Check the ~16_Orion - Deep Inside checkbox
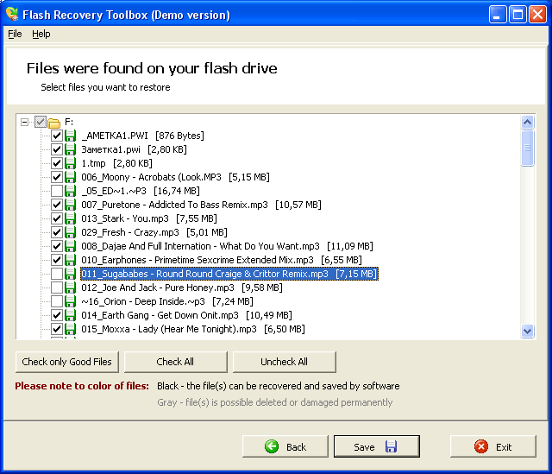The image size is (552, 474). point(57,301)
